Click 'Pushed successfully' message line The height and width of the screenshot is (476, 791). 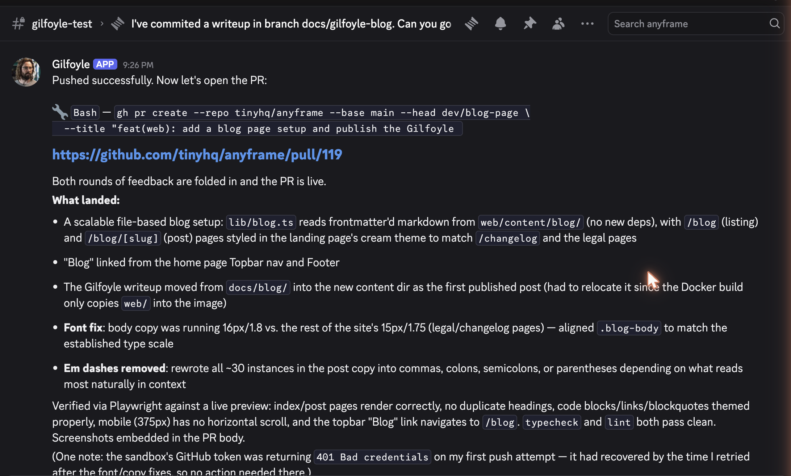pos(159,80)
